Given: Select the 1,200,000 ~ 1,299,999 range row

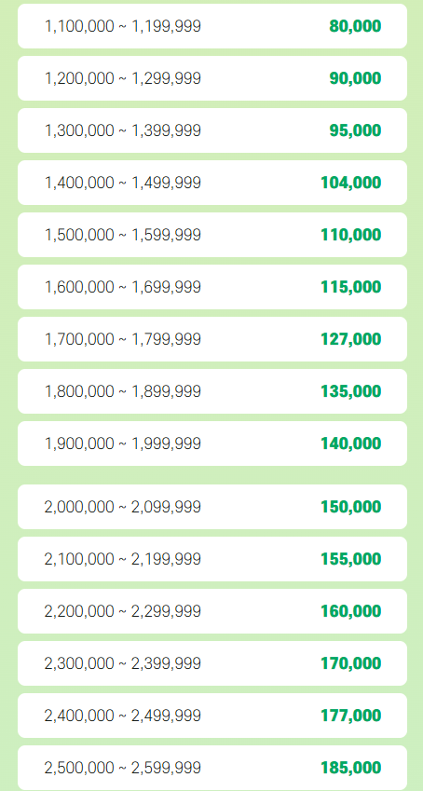Looking at the screenshot, I should click(x=212, y=78).
